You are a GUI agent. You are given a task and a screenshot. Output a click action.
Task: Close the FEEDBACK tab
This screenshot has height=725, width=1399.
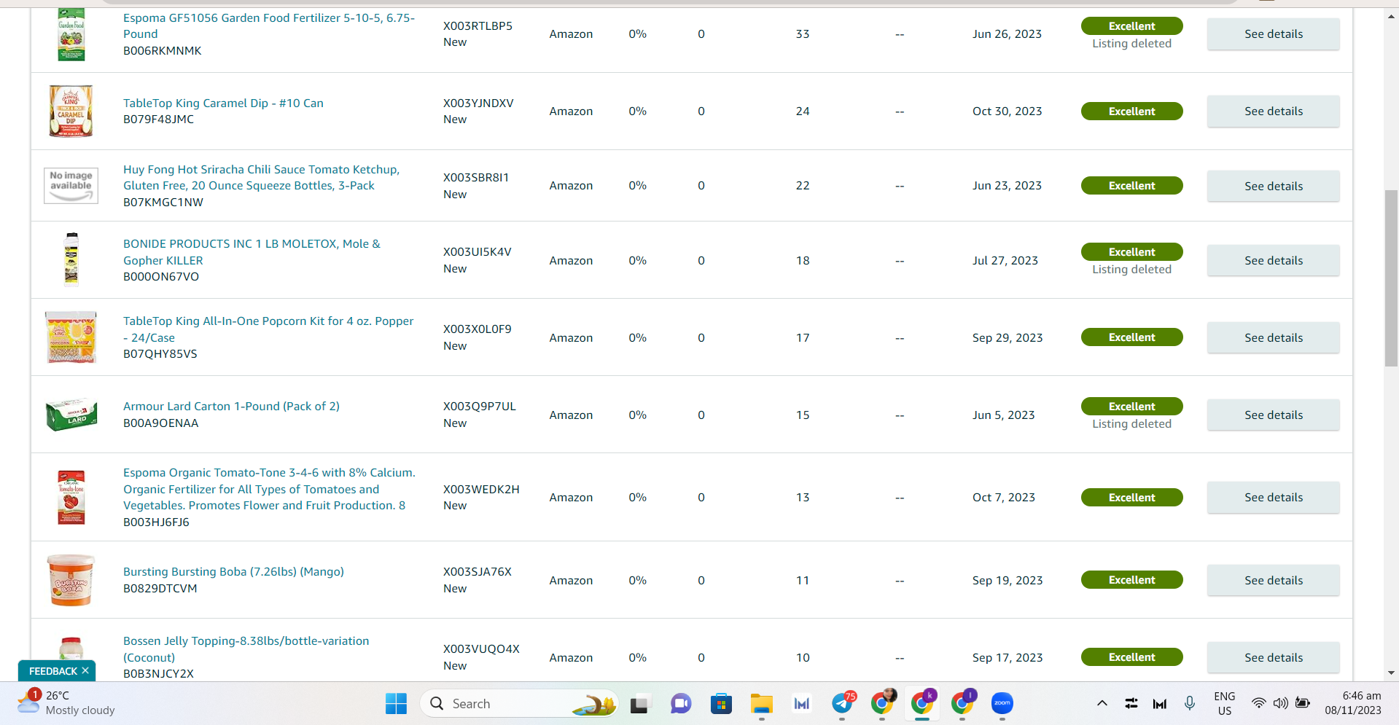click(85, 670)
